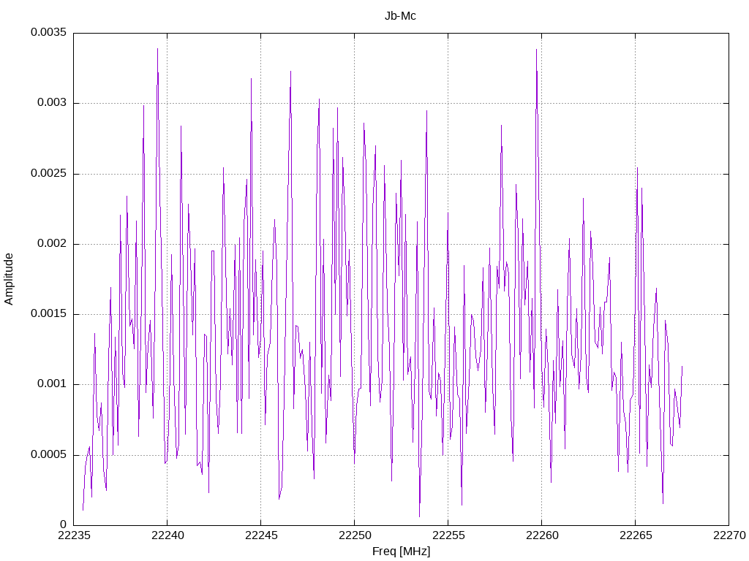This screenshot has height=561, width=749.
Task: Click the 0.003 y-axis tick label
Action: [52, 103]
